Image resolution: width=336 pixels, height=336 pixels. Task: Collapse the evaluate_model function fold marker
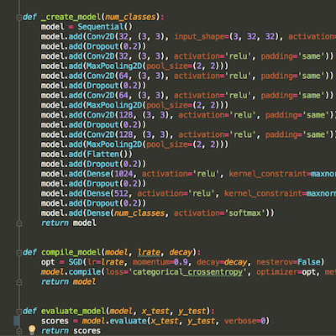(x=19, y=312)
